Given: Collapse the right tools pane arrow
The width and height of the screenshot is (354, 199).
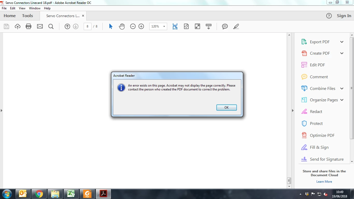Looking at the screenshot, I should pyautogui.click(x=293, y=111).
